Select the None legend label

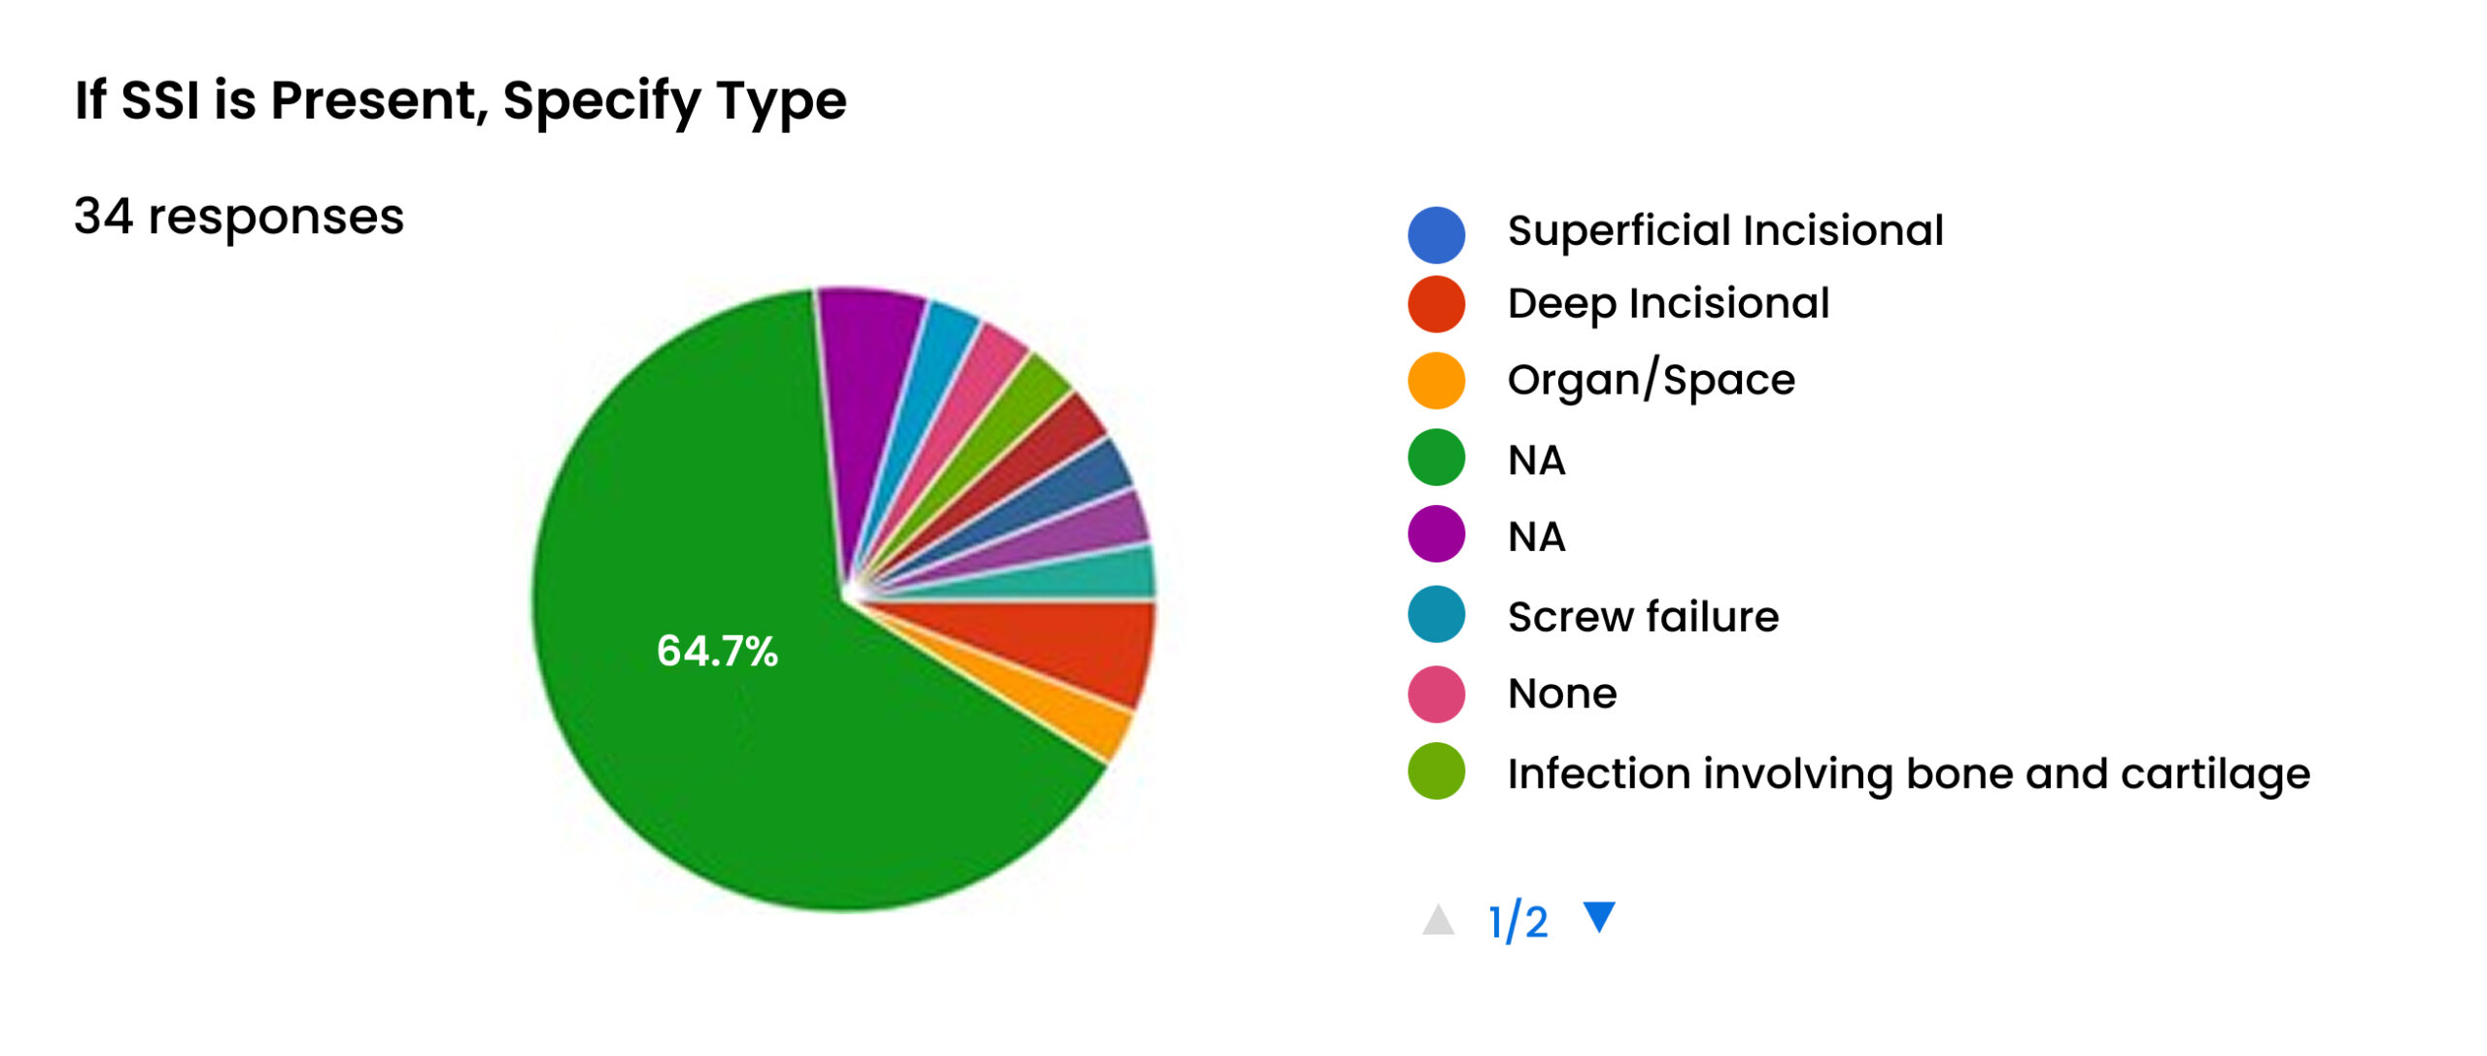pos(1562,694)
